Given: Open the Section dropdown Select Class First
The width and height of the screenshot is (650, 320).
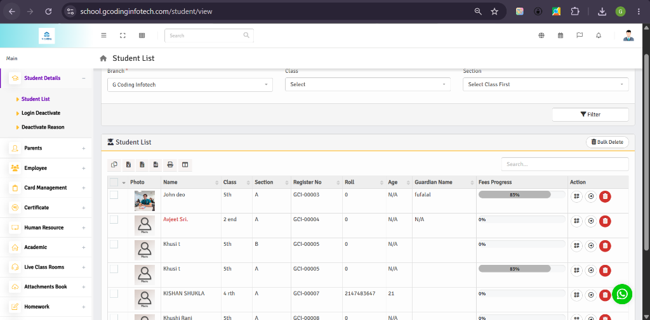Looking at the screenshot, I should pyautogui.click(x=545, y=84).
